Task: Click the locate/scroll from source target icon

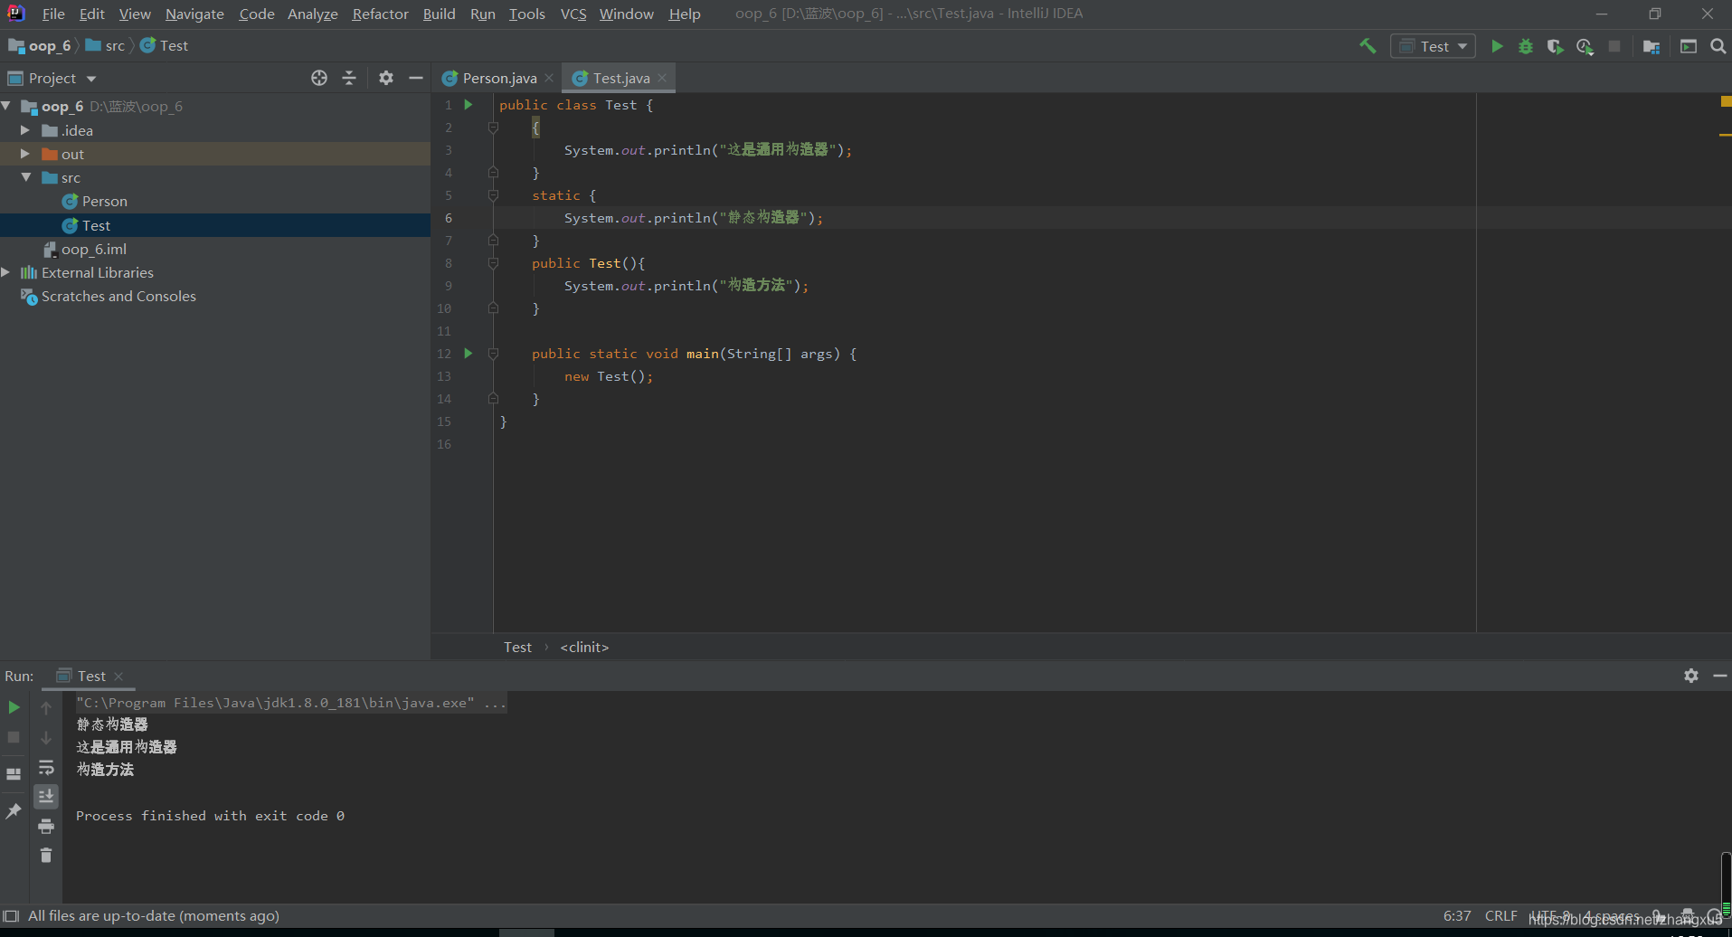Action: click(x=319, y=78)
